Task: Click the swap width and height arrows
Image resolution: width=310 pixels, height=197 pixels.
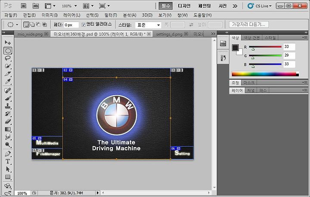Action: 191,25
